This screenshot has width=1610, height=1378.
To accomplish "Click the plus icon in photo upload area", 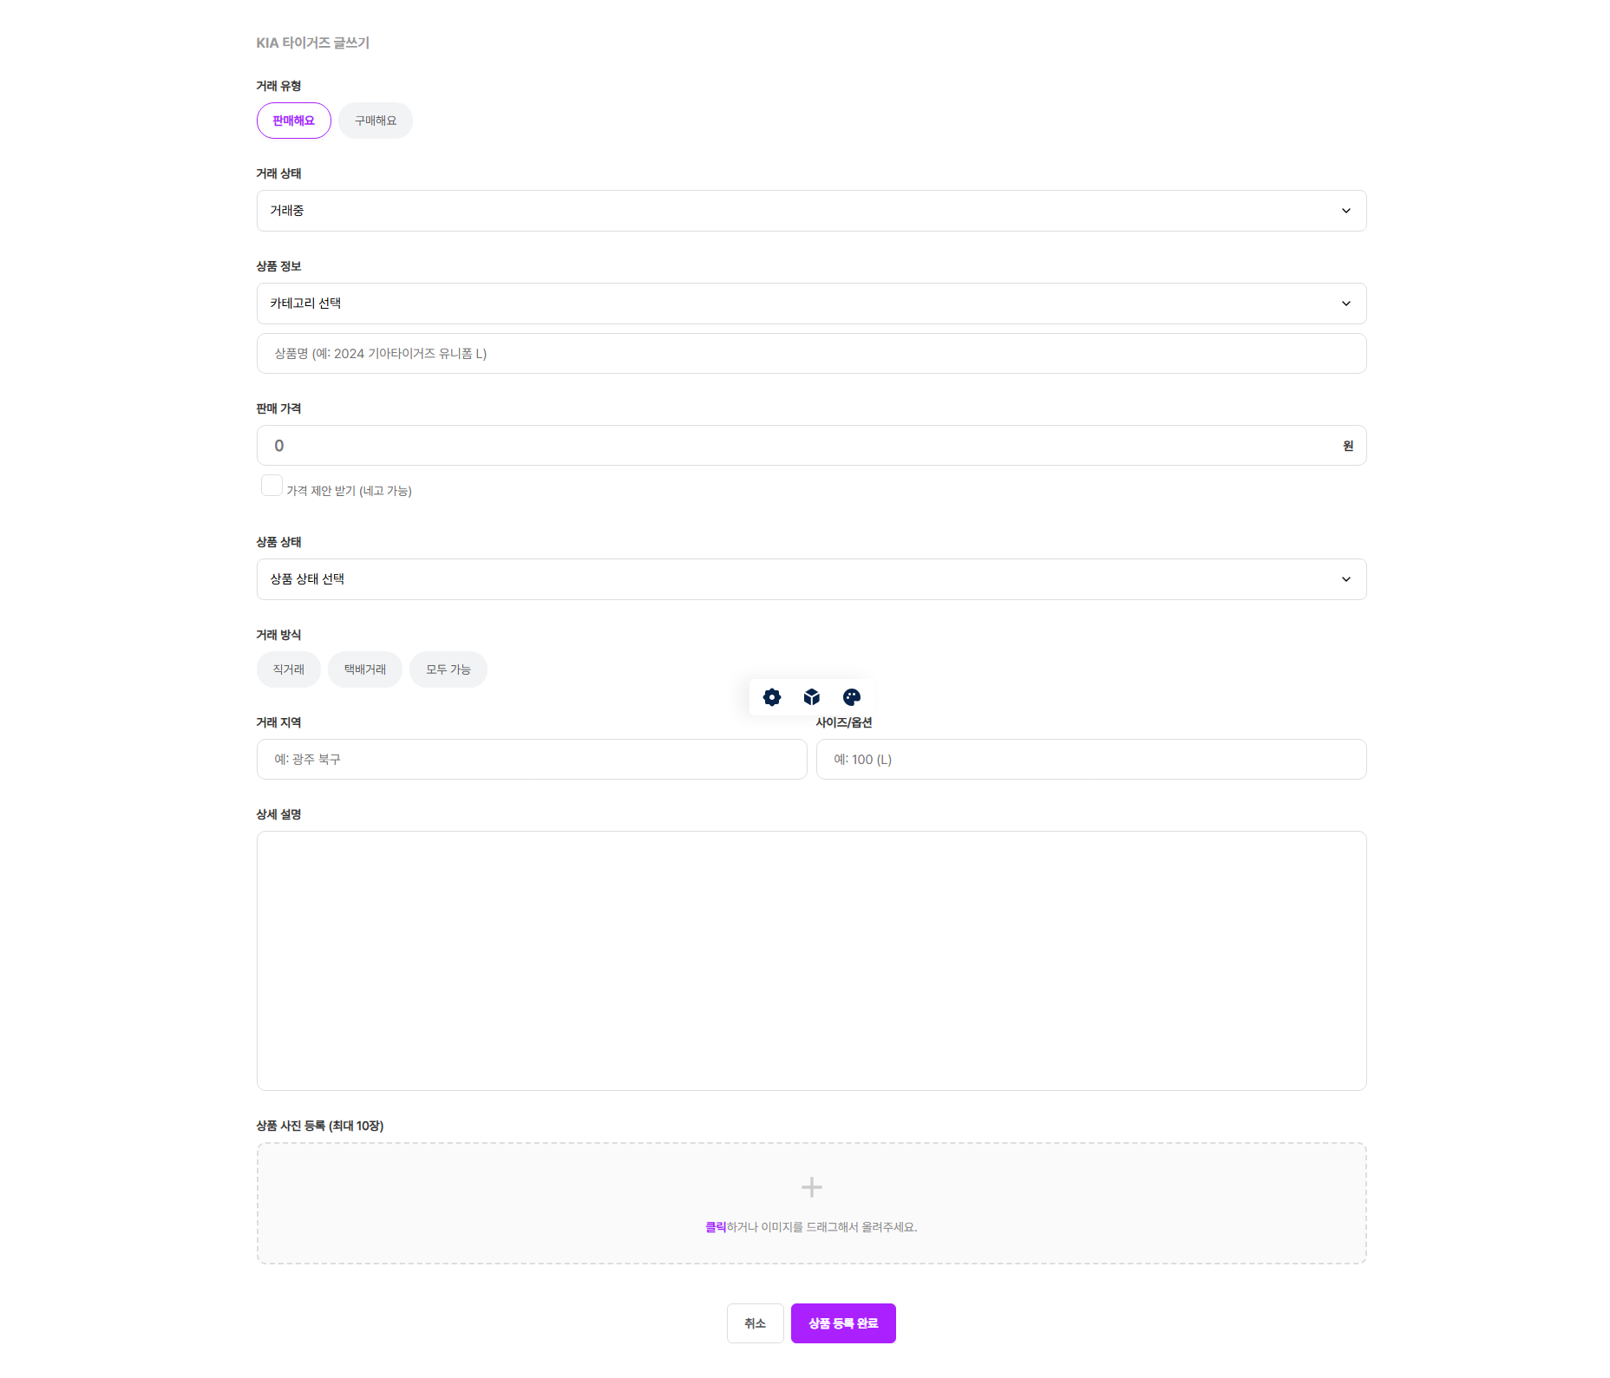I will tap(811, 1186).
